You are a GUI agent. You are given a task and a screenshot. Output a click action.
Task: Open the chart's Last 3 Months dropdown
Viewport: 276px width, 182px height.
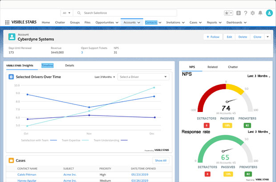[x=105, y=77]
